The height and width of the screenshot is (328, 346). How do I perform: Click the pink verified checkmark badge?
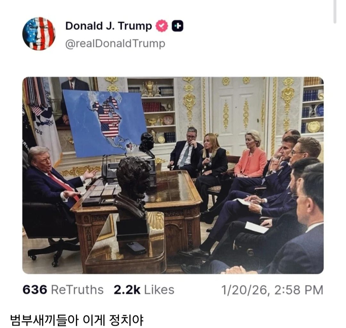pyautogui.click(x=162, y=26)
